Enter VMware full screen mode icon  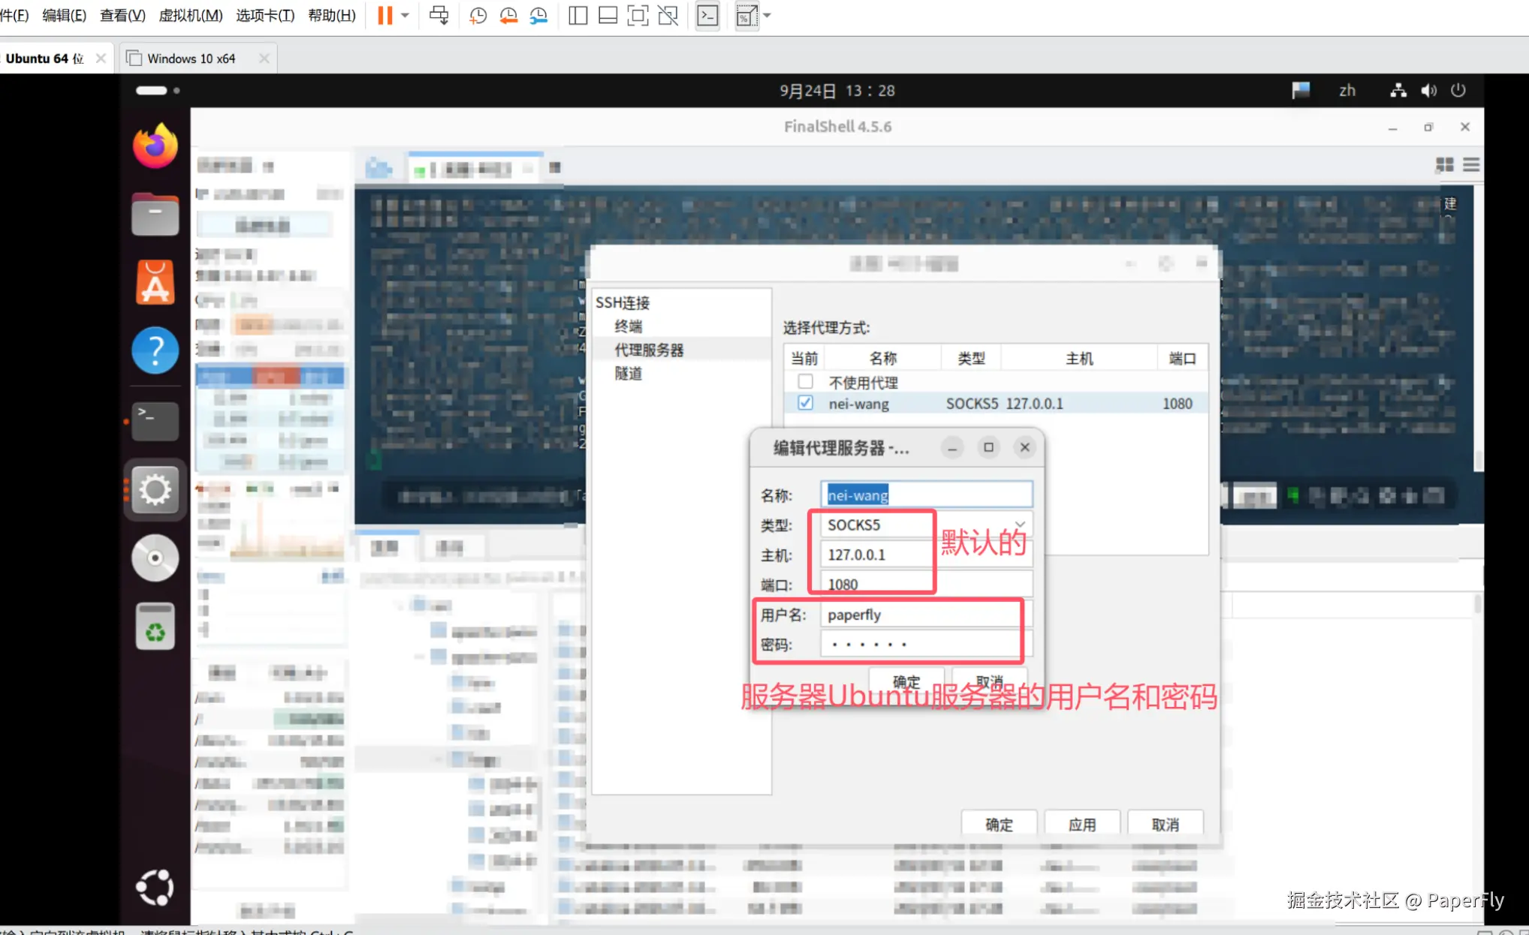638,16
